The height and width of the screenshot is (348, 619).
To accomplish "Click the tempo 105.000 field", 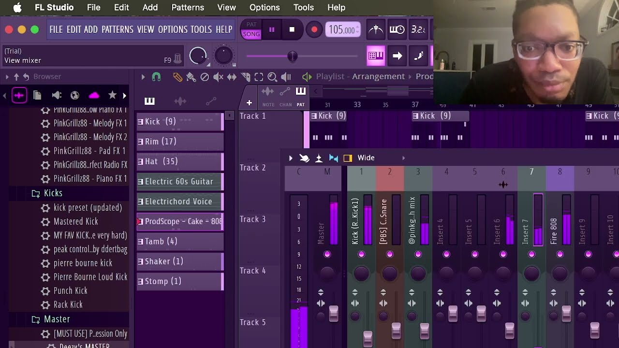I will (343, 29).
